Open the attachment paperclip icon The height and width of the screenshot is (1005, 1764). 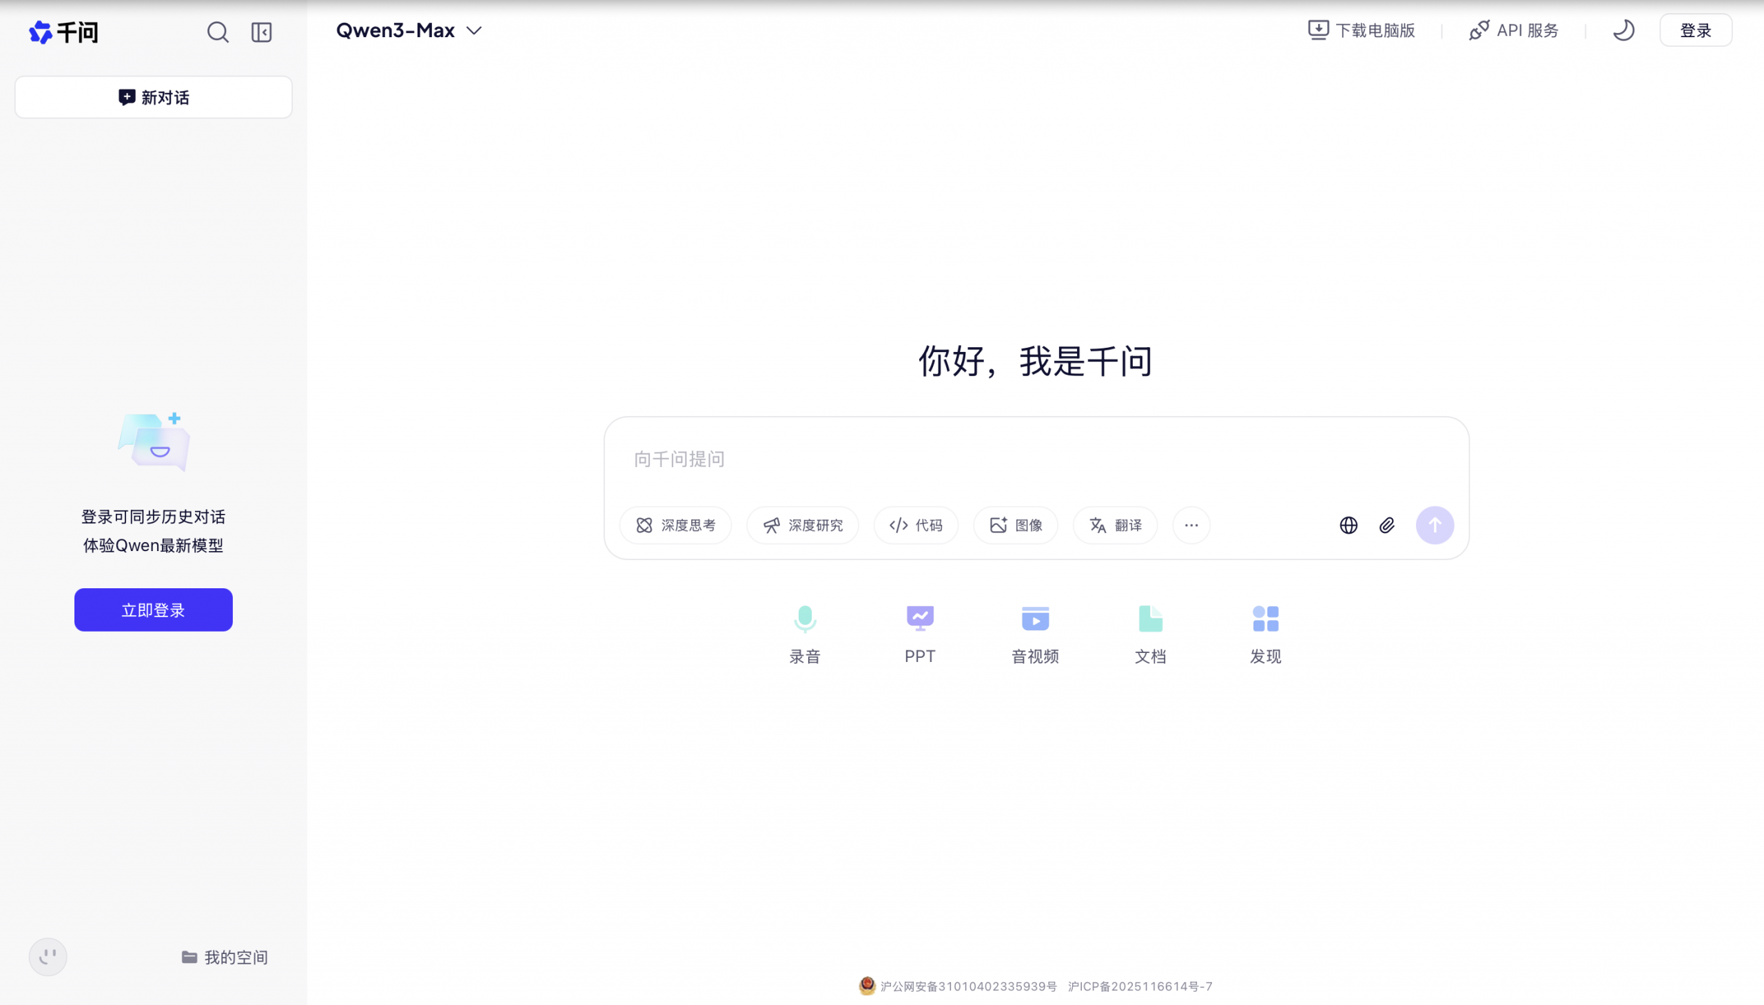(x=1386, y=525)
